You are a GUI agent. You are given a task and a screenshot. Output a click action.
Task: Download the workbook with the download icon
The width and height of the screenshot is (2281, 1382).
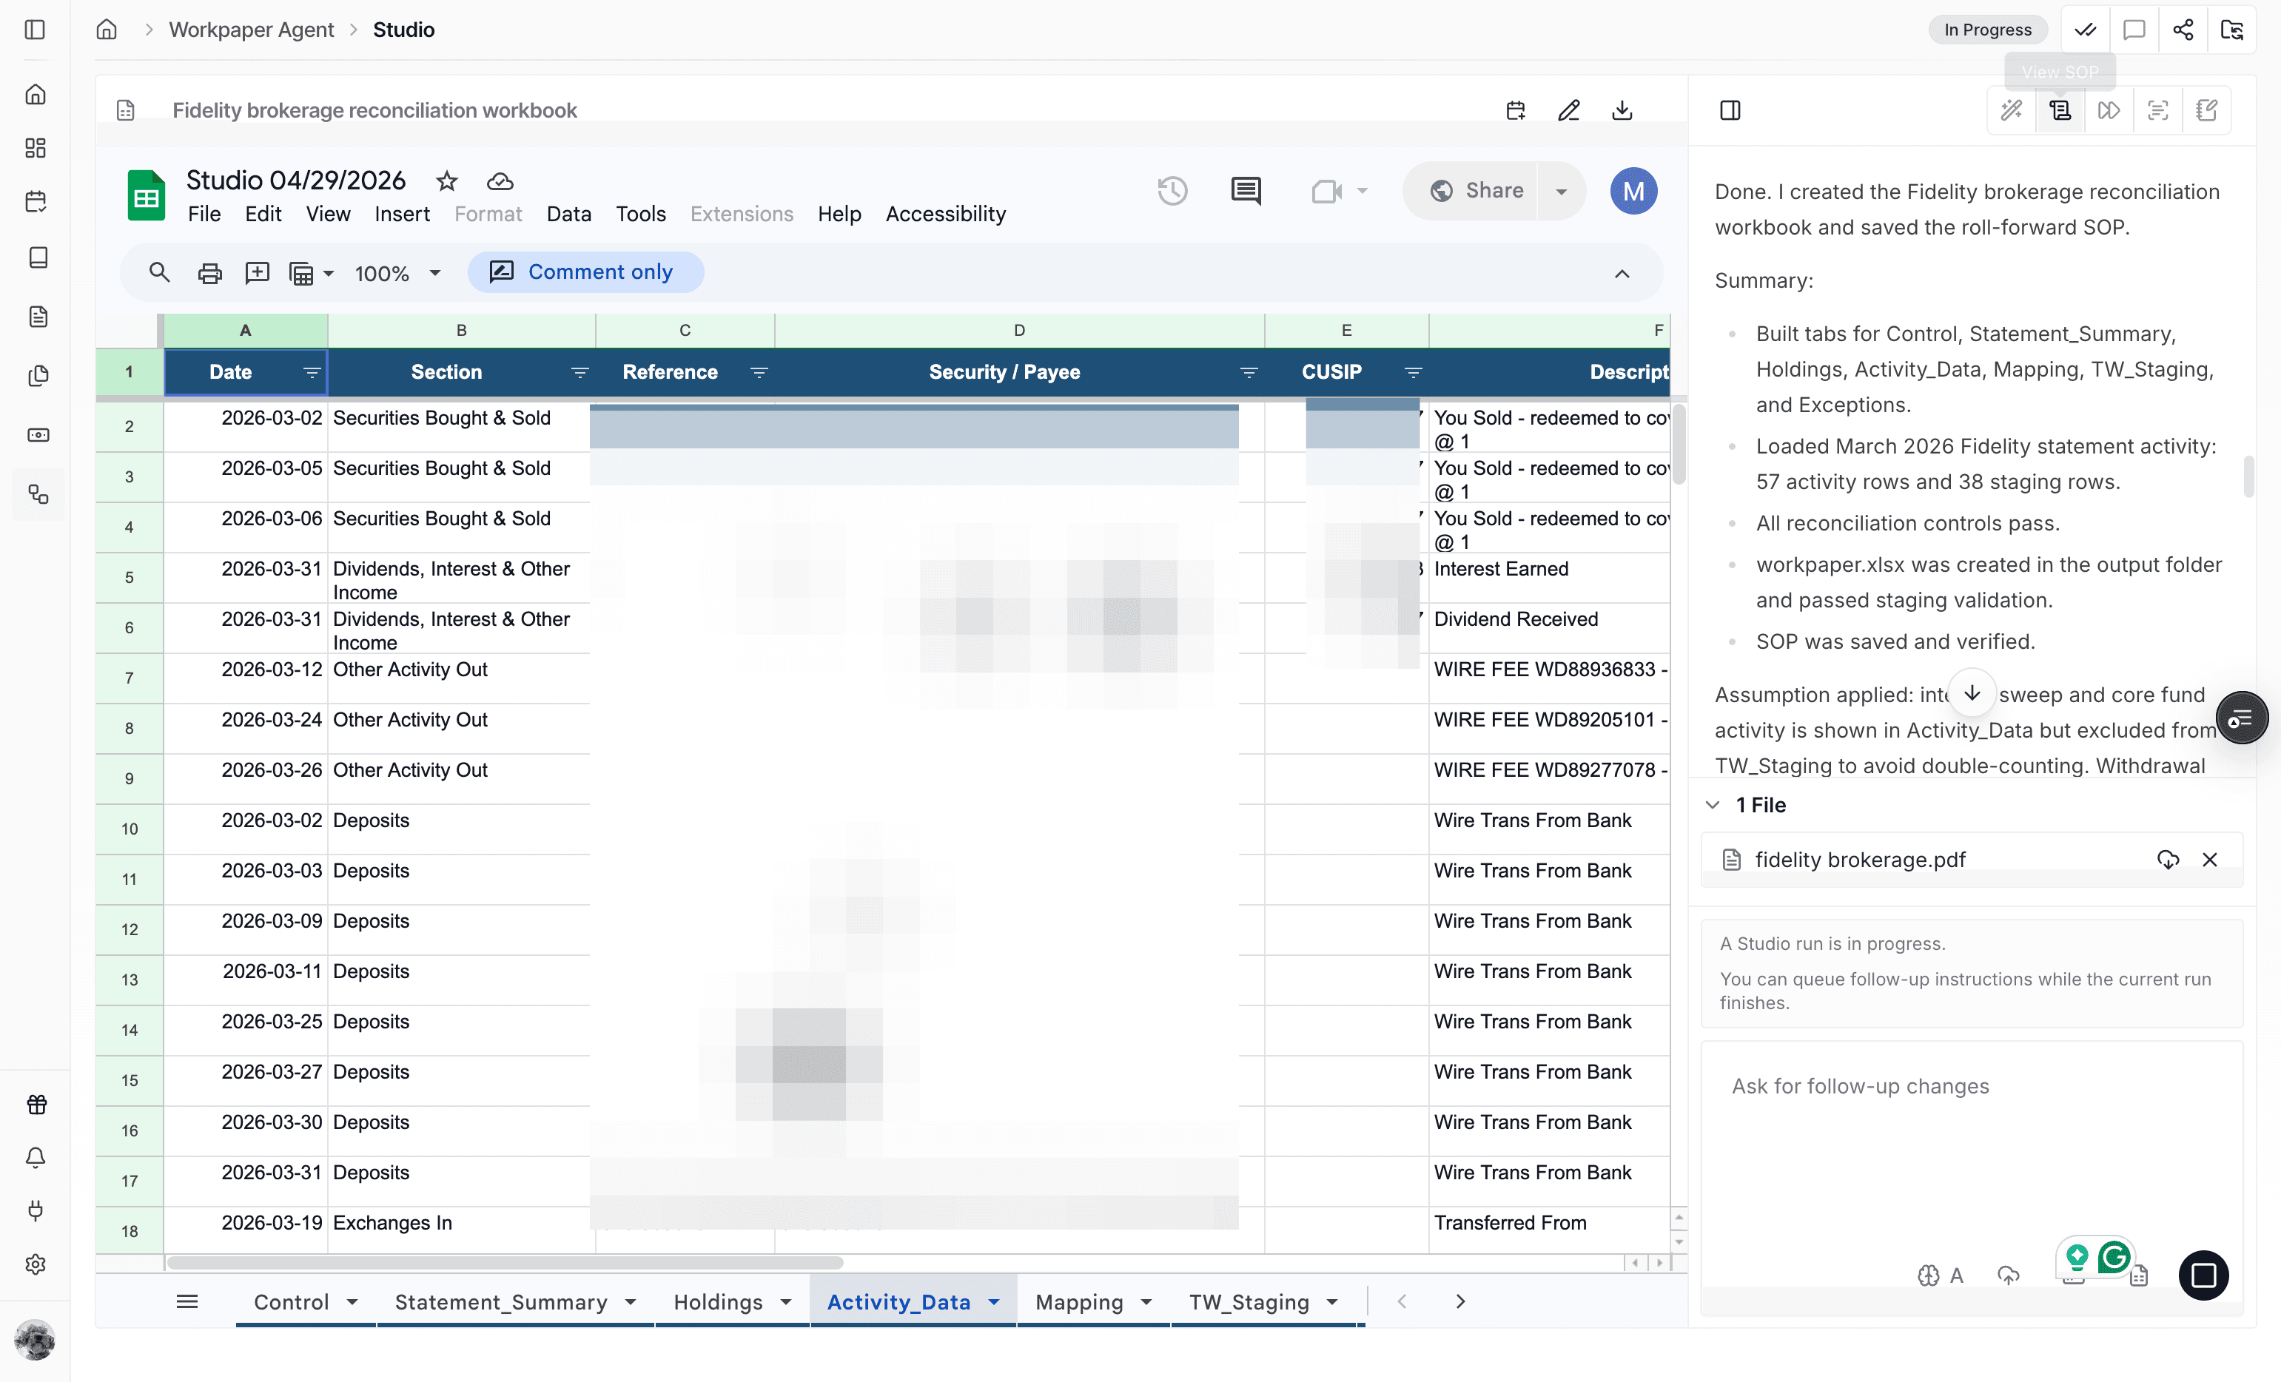1622,110
